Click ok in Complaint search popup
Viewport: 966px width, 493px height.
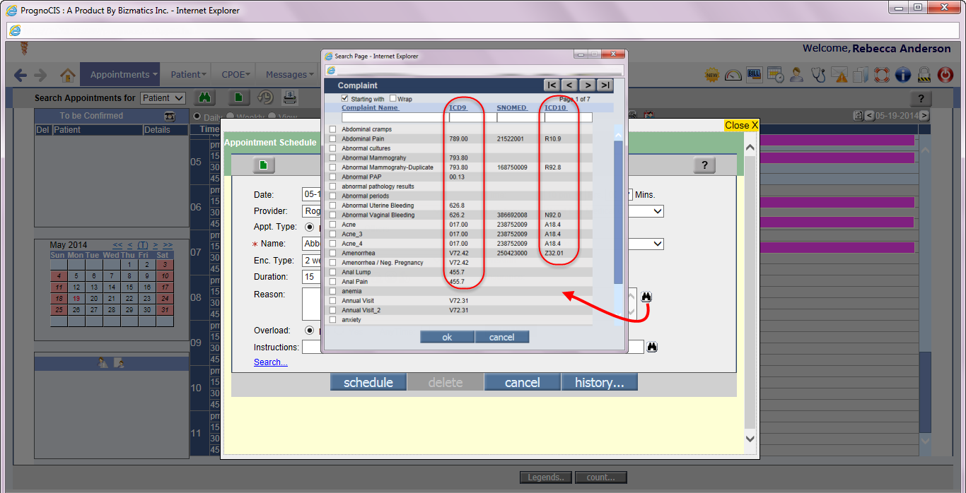[447, 337]
